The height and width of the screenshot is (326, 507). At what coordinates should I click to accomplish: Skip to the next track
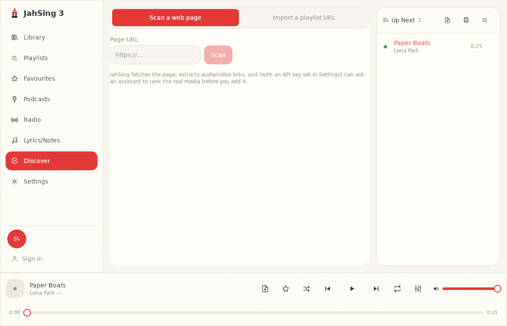[x=376, y=289]
